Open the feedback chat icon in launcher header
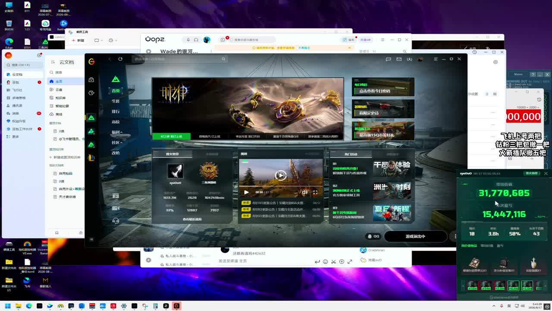This screenshot has width=552, height=311. [x=388, y=59]
